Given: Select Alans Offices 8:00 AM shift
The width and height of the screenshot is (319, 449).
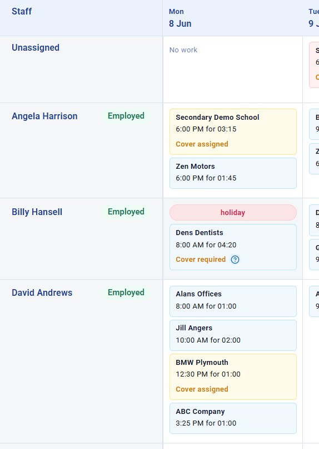Looking at the screenshot, I should pyautogui.click(x=233, y=301).
